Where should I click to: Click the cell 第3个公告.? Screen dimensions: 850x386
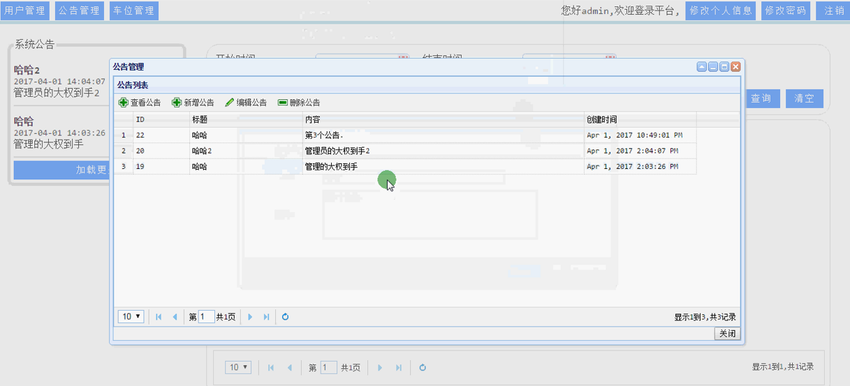click(444, 135)
